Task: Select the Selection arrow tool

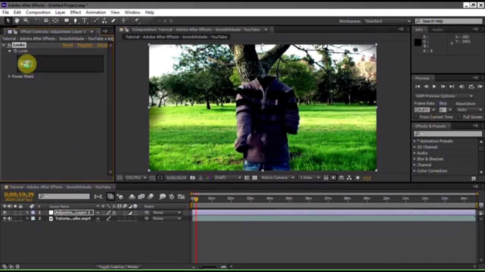Action: pyautogui.click(x=8, y=21)
